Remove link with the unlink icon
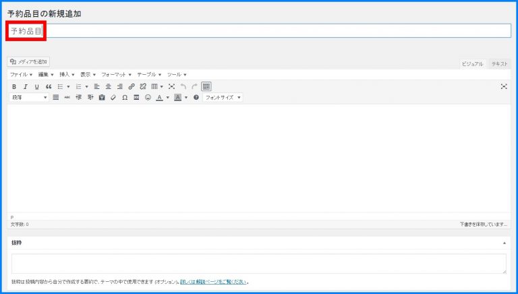 pos(142,86)
